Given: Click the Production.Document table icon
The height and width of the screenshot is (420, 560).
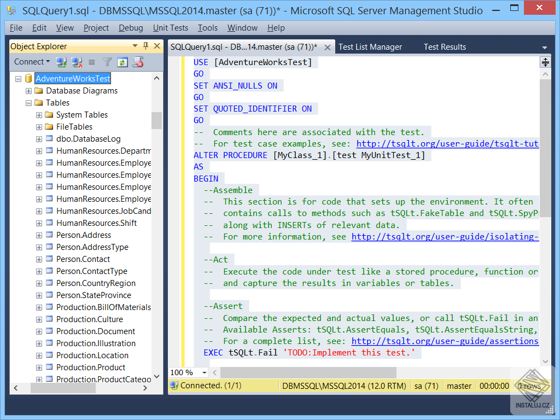Looking at the screenshot, I should point(49,331).
